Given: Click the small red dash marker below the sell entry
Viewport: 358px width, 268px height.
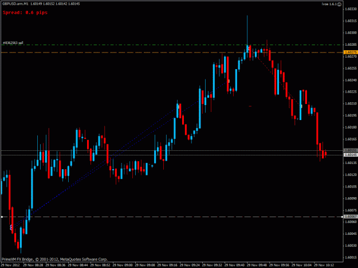Looking at the screenshot, I should (x=250, y=106).
